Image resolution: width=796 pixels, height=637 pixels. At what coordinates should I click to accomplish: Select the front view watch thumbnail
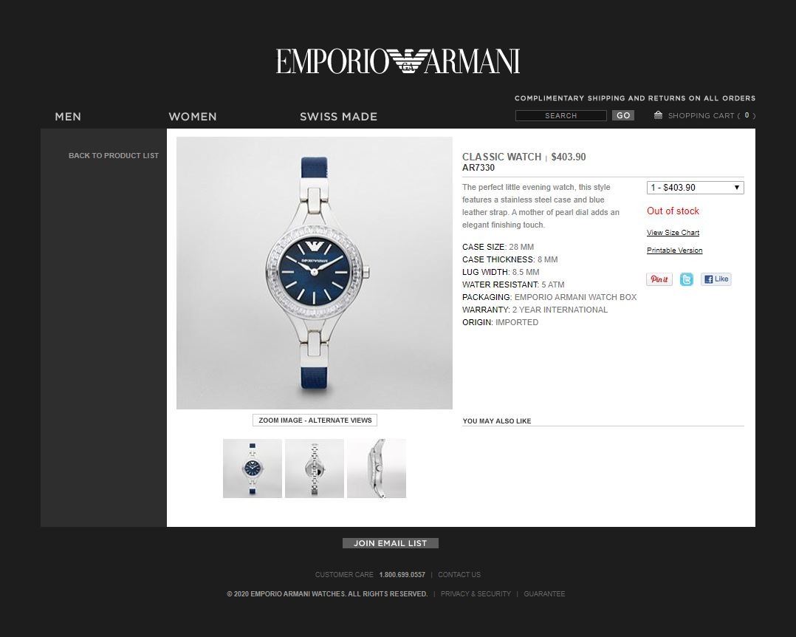(x=253, y=469)
